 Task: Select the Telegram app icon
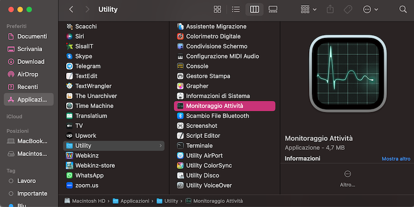(x=69, y=66)
